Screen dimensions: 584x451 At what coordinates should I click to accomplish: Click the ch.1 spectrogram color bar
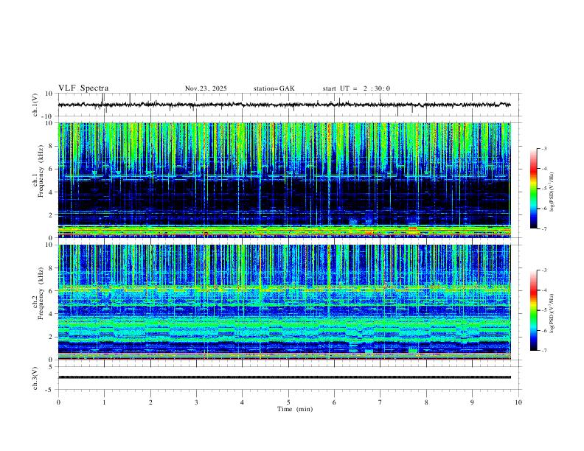point(533,189)
